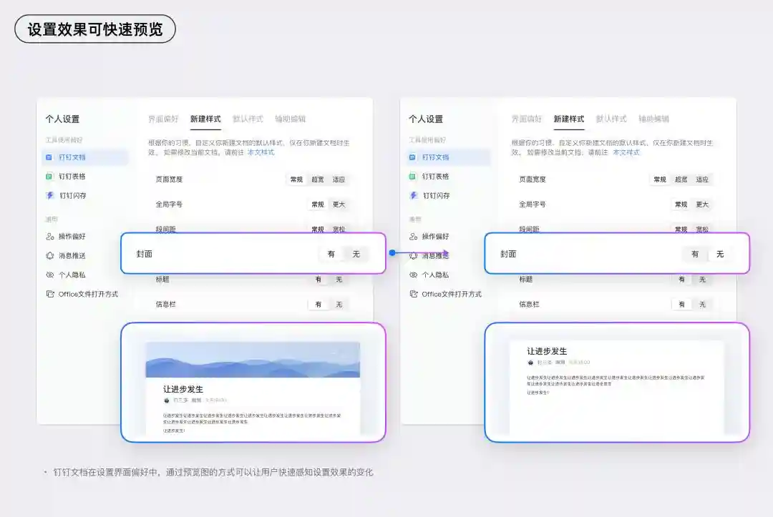Set 封面 to 有 in right highlighted card
The height and width of the screenshot is (517, 773).
click(695, 254)
